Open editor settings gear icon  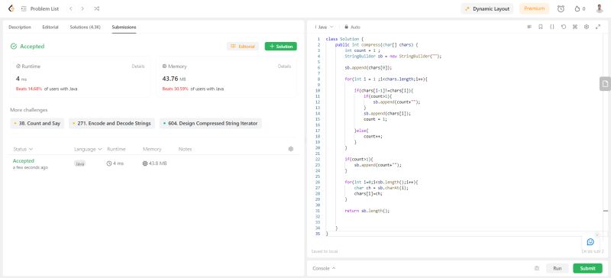click(587, 27)
